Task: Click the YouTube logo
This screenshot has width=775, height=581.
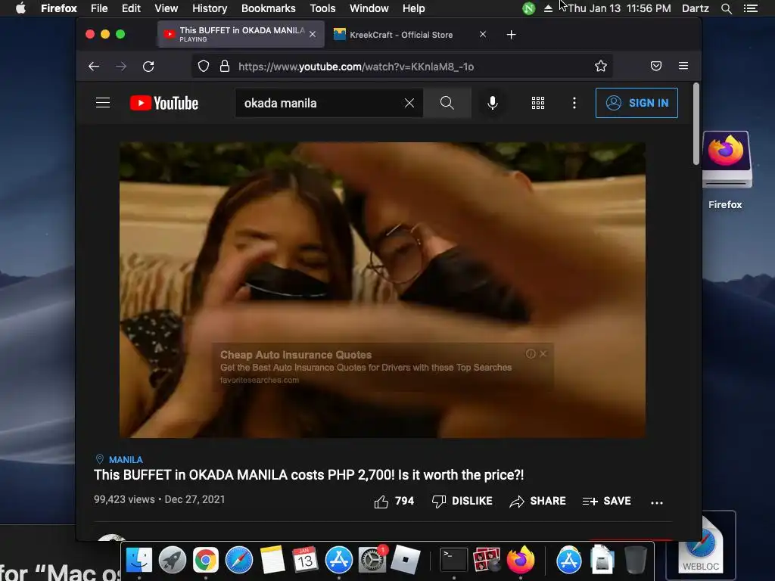Action: pyautogui.click(x=164, y=103)
